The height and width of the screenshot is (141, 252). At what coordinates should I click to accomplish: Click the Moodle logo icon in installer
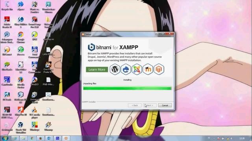(x=148, y=69)
